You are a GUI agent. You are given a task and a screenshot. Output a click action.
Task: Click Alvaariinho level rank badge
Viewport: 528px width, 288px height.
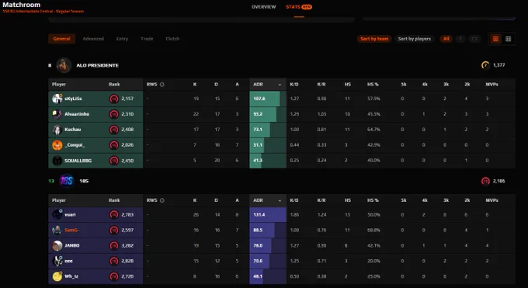114,114
